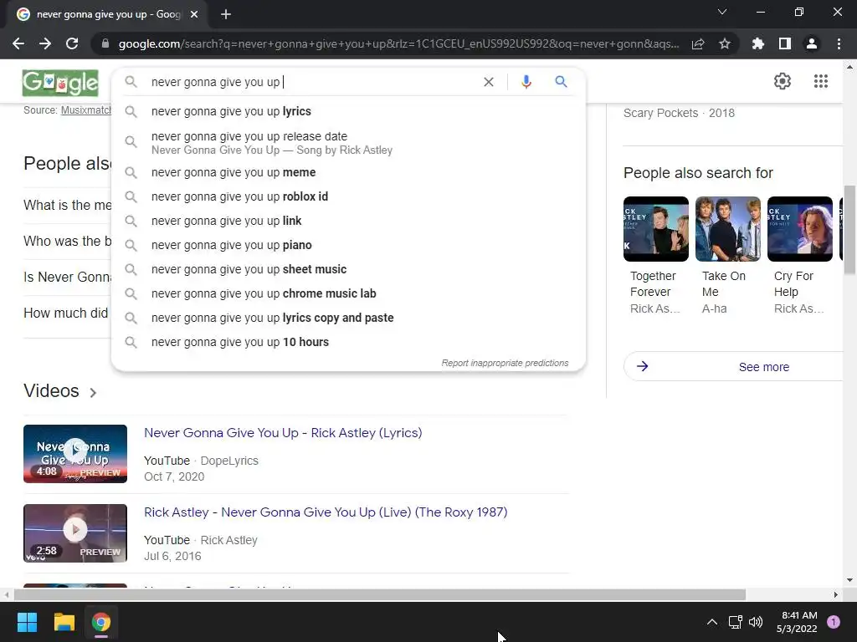Open the Chrome three-dot menu

point(839,43)
